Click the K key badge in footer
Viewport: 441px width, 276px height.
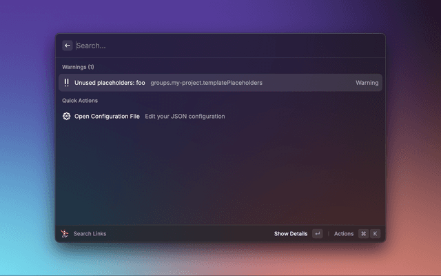[376, 234]
